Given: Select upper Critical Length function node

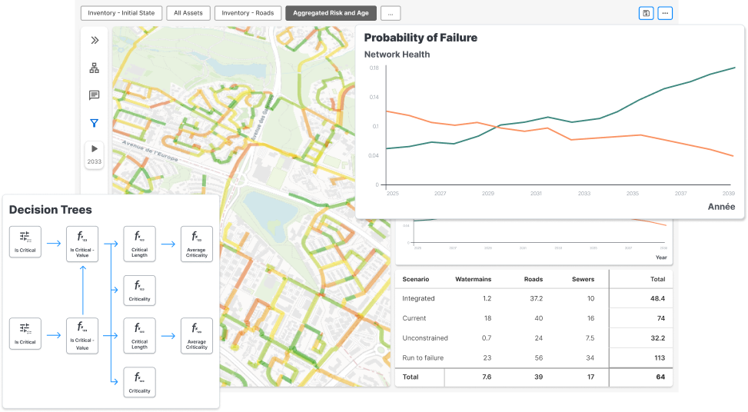Looking at the screenshot, I should 139,244.
